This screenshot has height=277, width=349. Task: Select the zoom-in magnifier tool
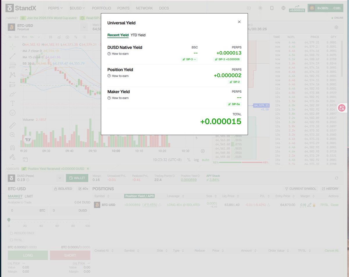13,135
